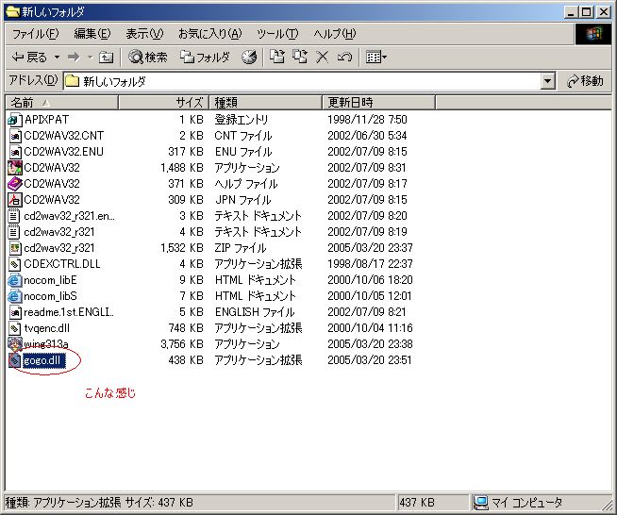
Task: Open the ファイル (File) menu
Action: 35,34
